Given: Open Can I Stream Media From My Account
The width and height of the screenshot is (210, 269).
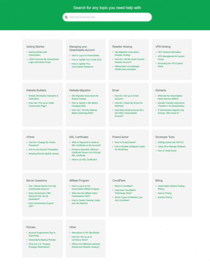Looking at the screenshot, I should click(42, 188).
